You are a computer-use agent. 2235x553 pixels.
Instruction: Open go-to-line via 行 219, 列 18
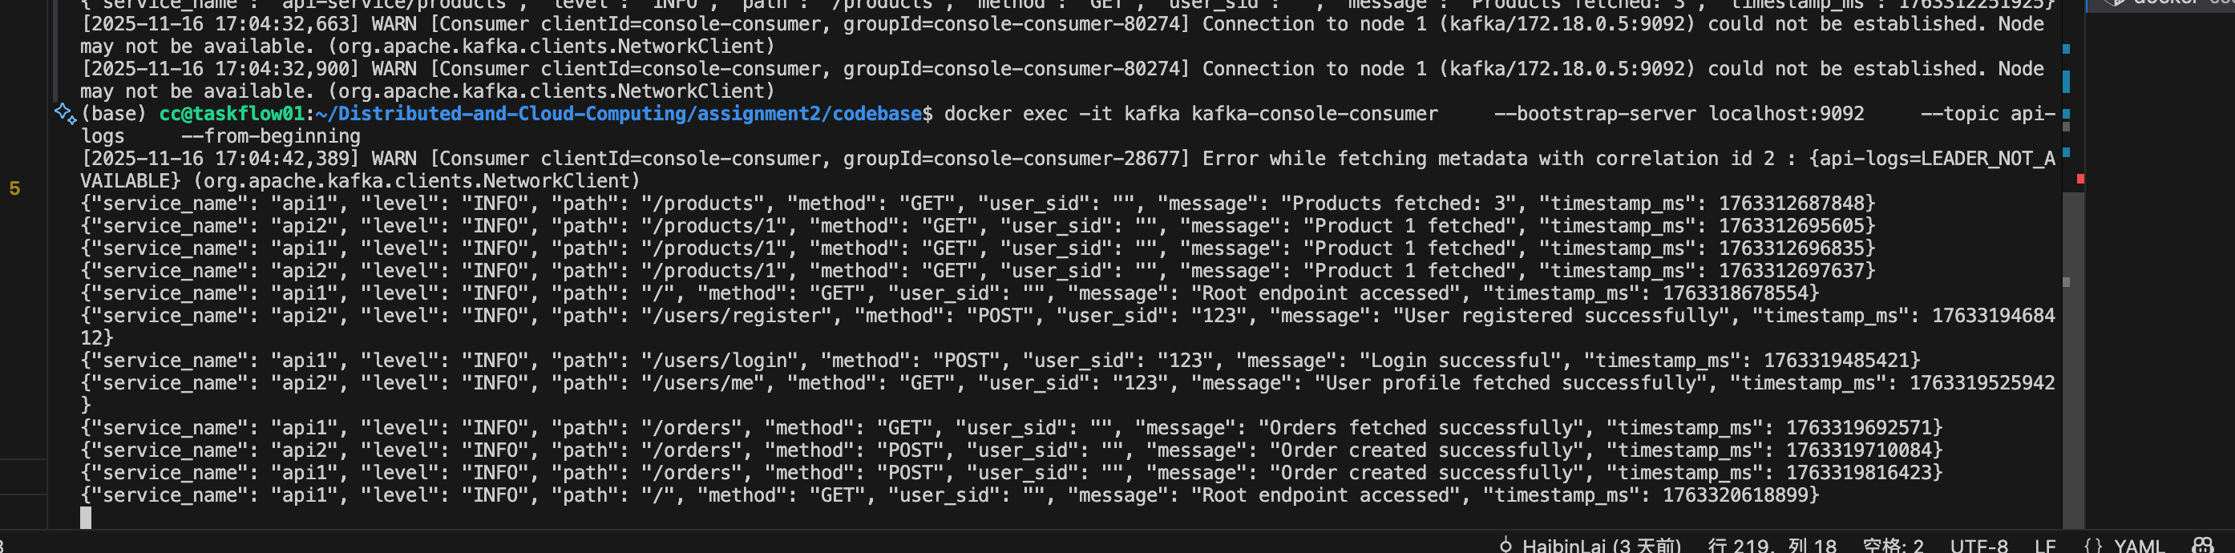coord(1771,545)
